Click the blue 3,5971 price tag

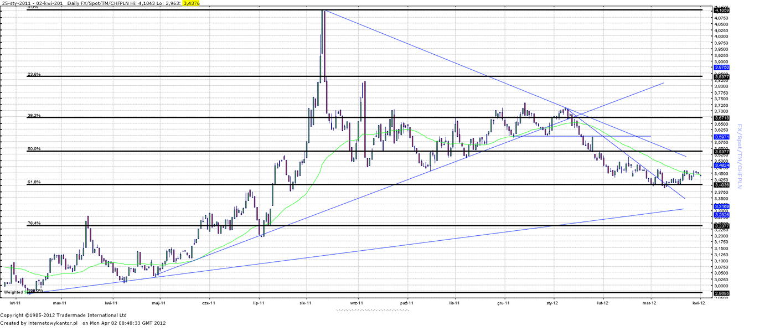tap(722, 136)
